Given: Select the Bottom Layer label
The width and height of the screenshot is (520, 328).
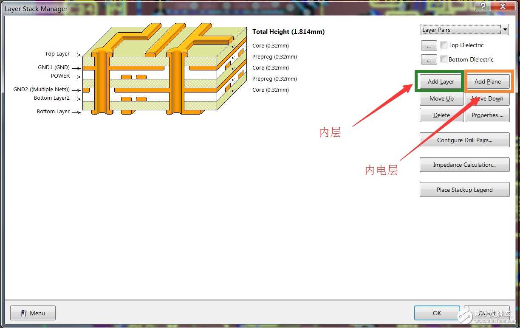Looking at the screenshot, I should tap(53, 112).
